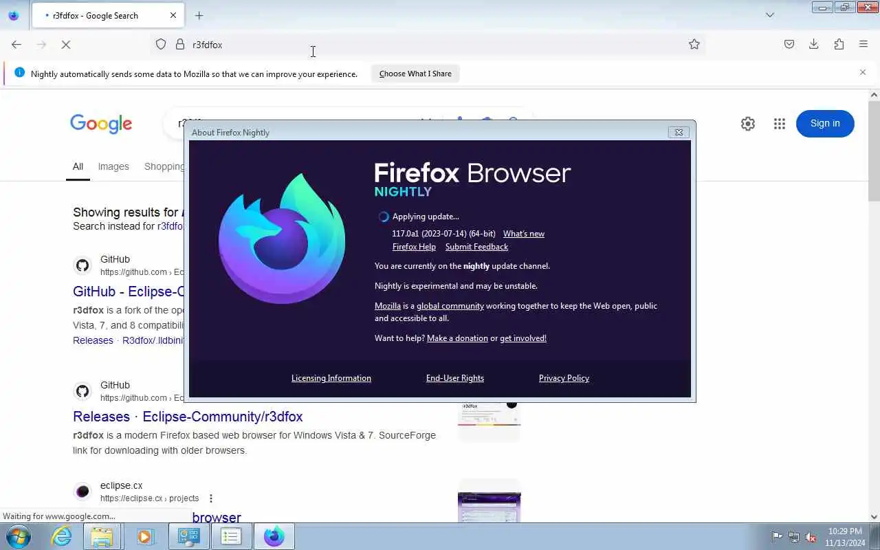The image size is (880, 550).
Task: Open Windows Media Player on taskbar
Action: (x=144, y=536)
